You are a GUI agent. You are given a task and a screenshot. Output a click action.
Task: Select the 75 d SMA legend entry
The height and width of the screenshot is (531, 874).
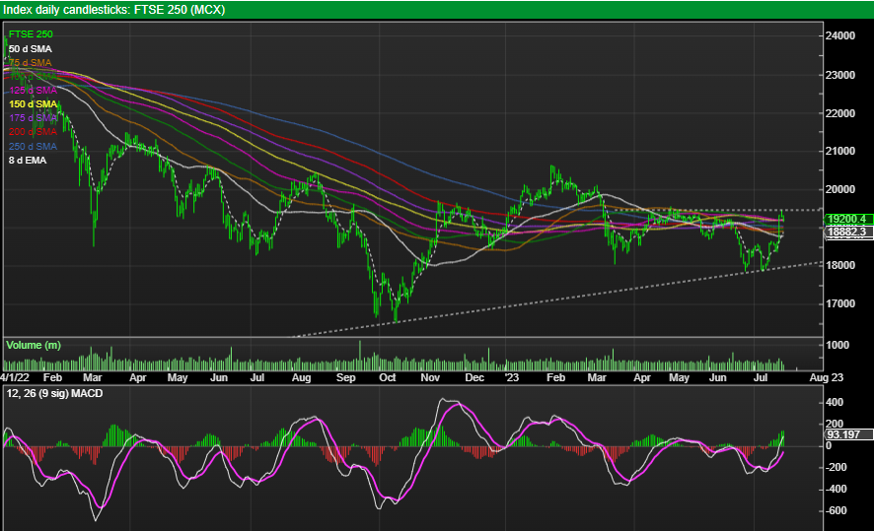click(x=31, y=63)
